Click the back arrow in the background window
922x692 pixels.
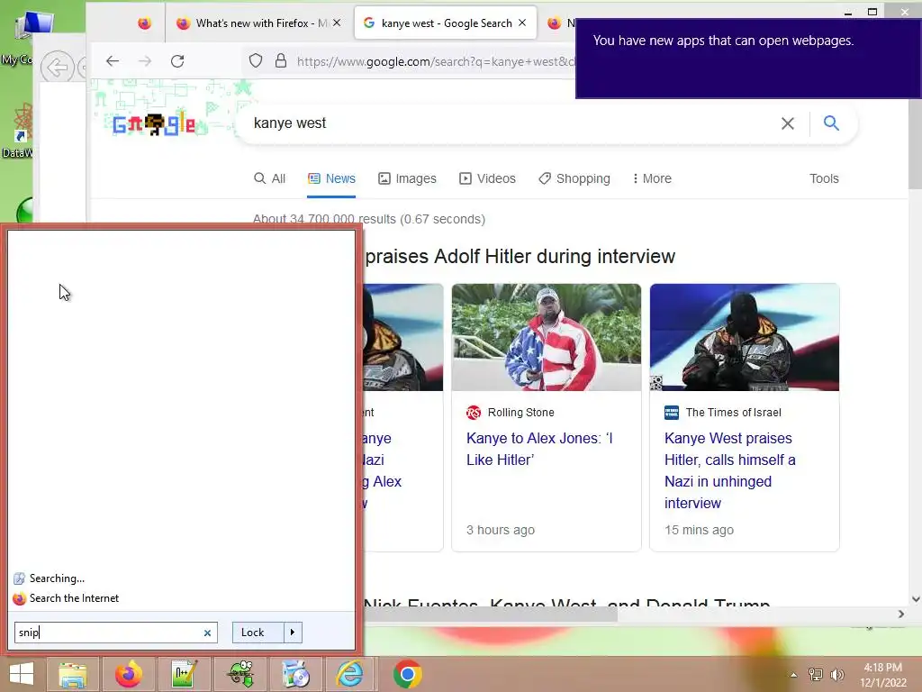[57, 67]
